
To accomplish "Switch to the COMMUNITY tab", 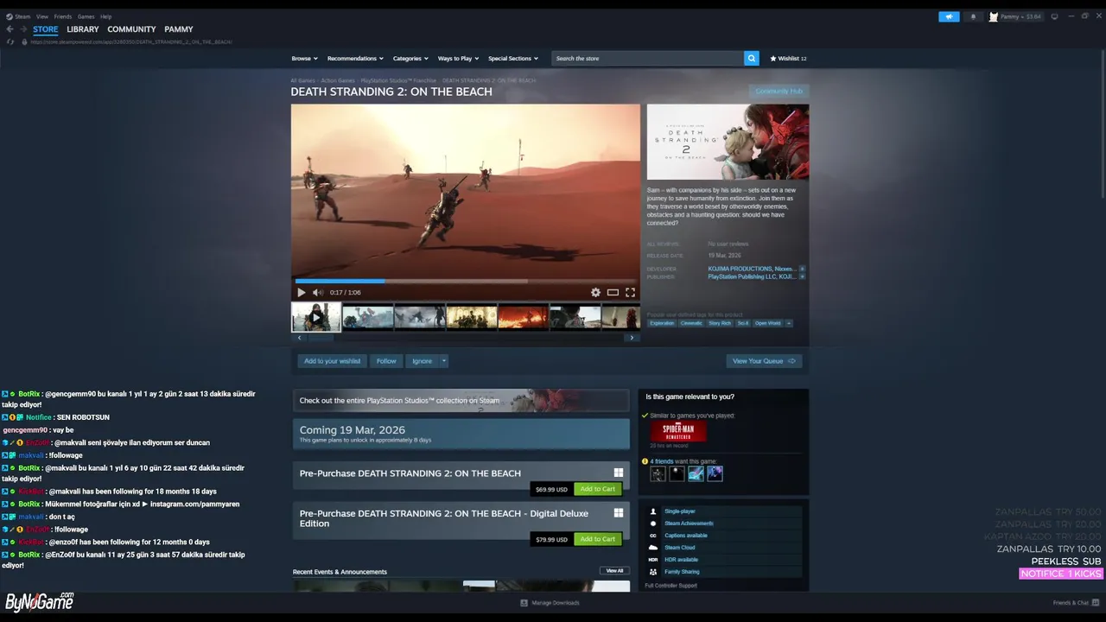I will [x=131, y=29].
